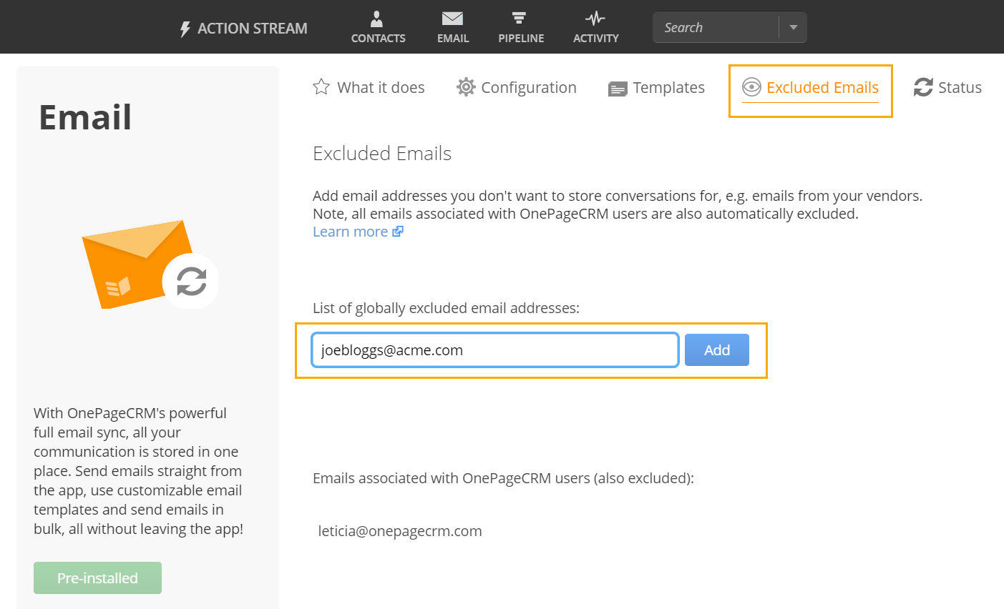Viewport: 1004px width, 609px height.
Task: Click the Excluded Emails section heading
Action: coord(382,154)
